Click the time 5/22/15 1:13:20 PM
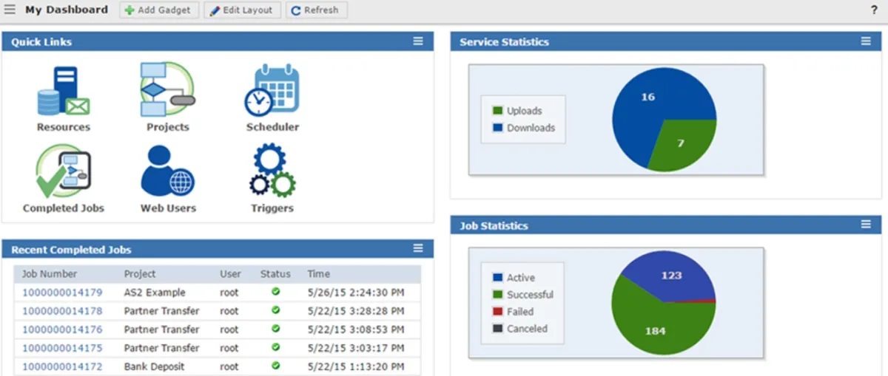 click(x=357, y=366)
